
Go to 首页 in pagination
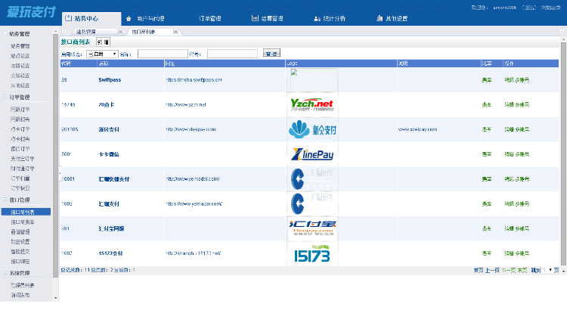point(479,270)
